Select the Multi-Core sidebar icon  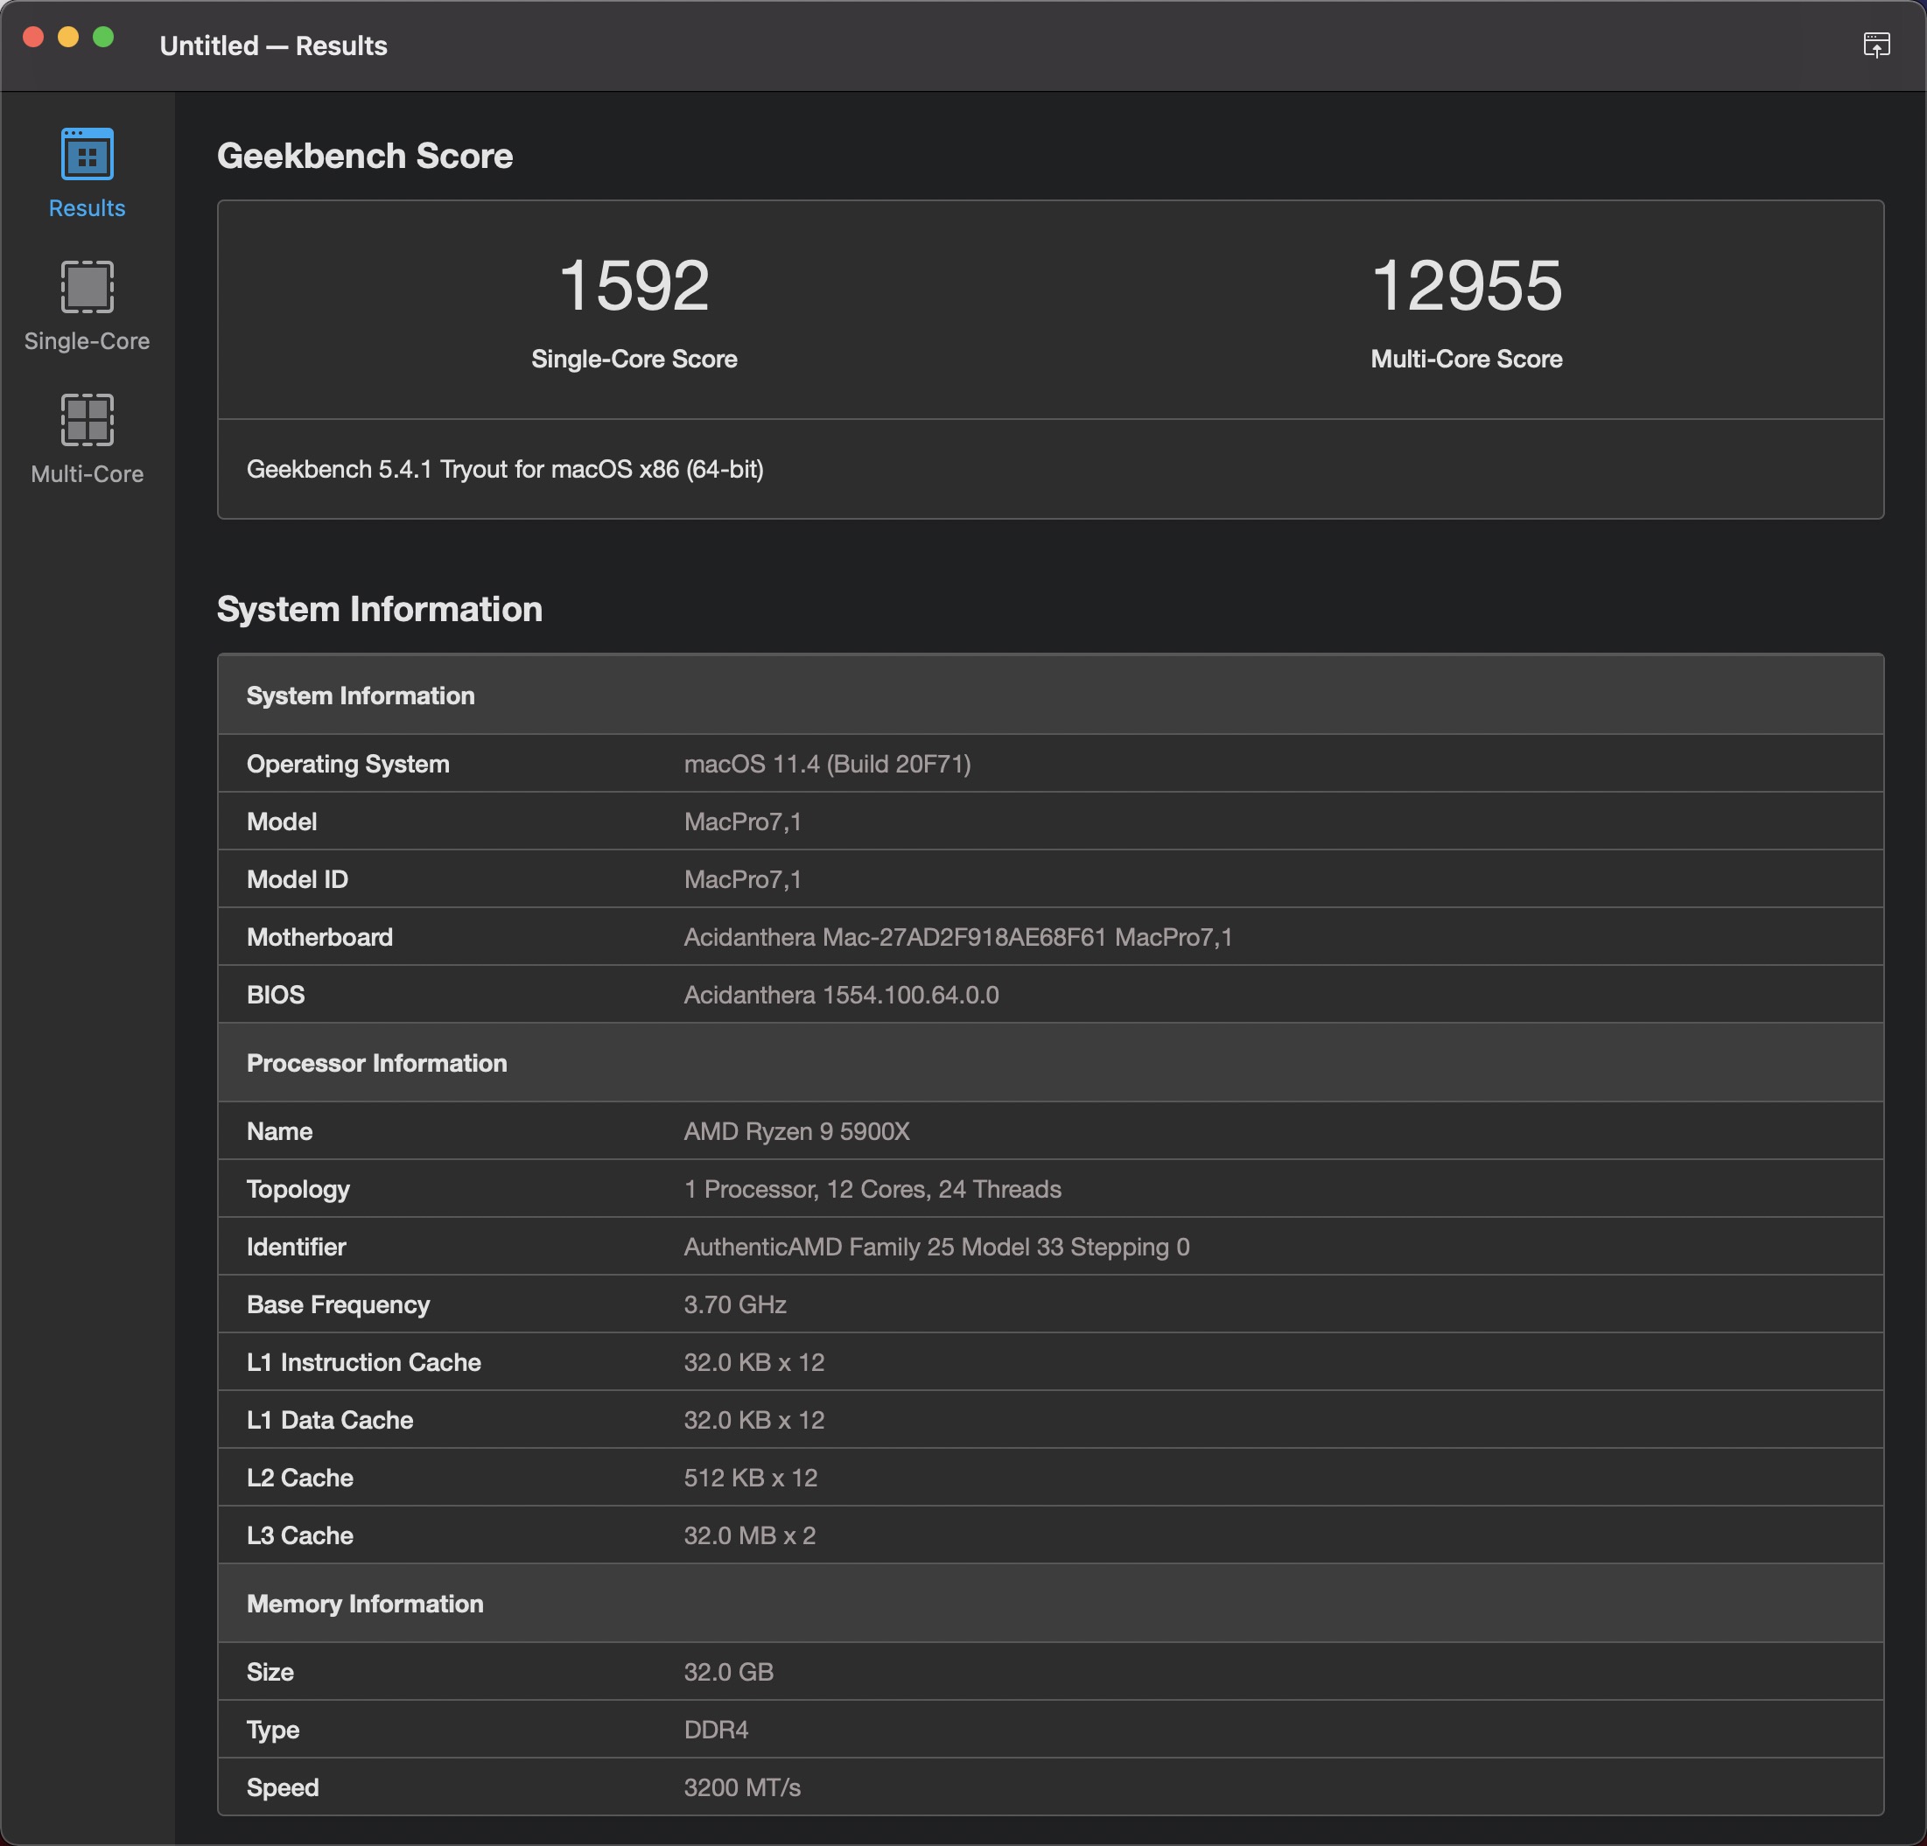(x=87, y=420)
